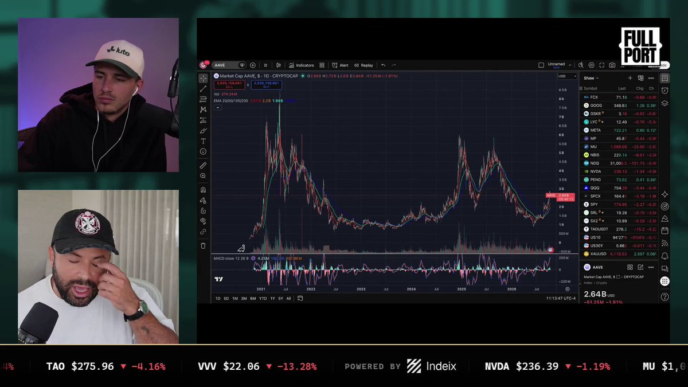Viewport: 688px width, 387px height.
Task: Open the USD currency dropdown
Action: pyautogui.click(x=567, y=76)
